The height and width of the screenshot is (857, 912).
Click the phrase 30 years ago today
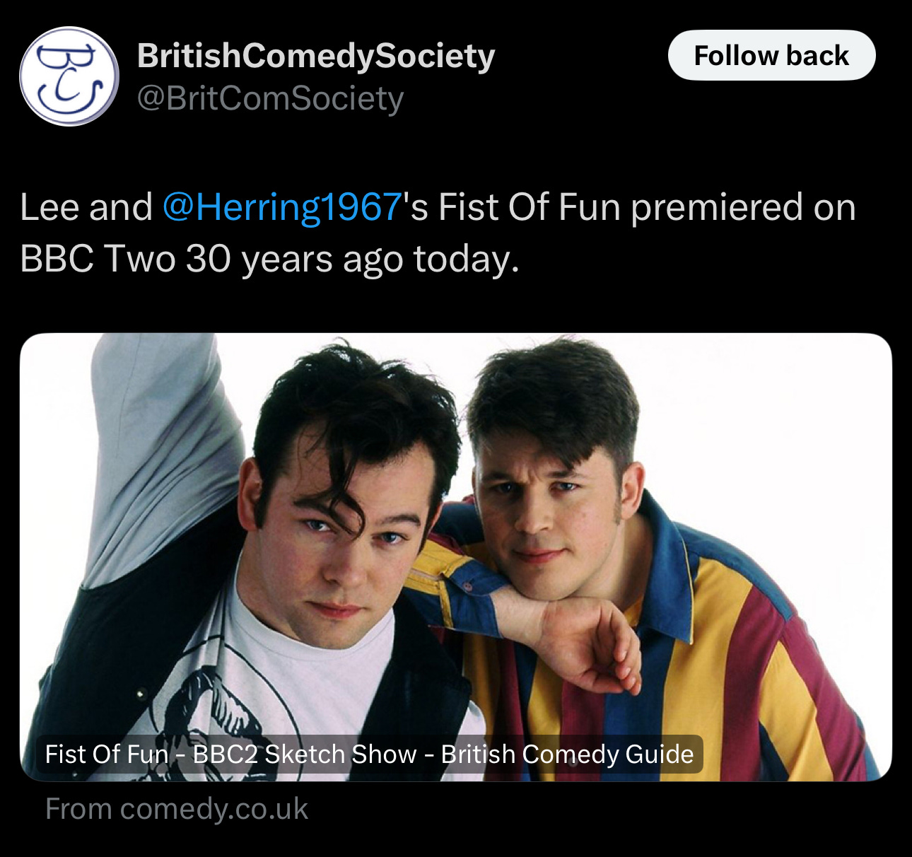click(353, 260)
